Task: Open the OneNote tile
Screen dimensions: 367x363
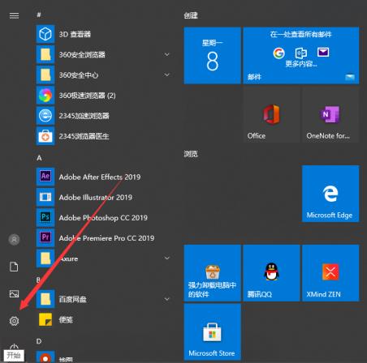Action: (330, 114)
